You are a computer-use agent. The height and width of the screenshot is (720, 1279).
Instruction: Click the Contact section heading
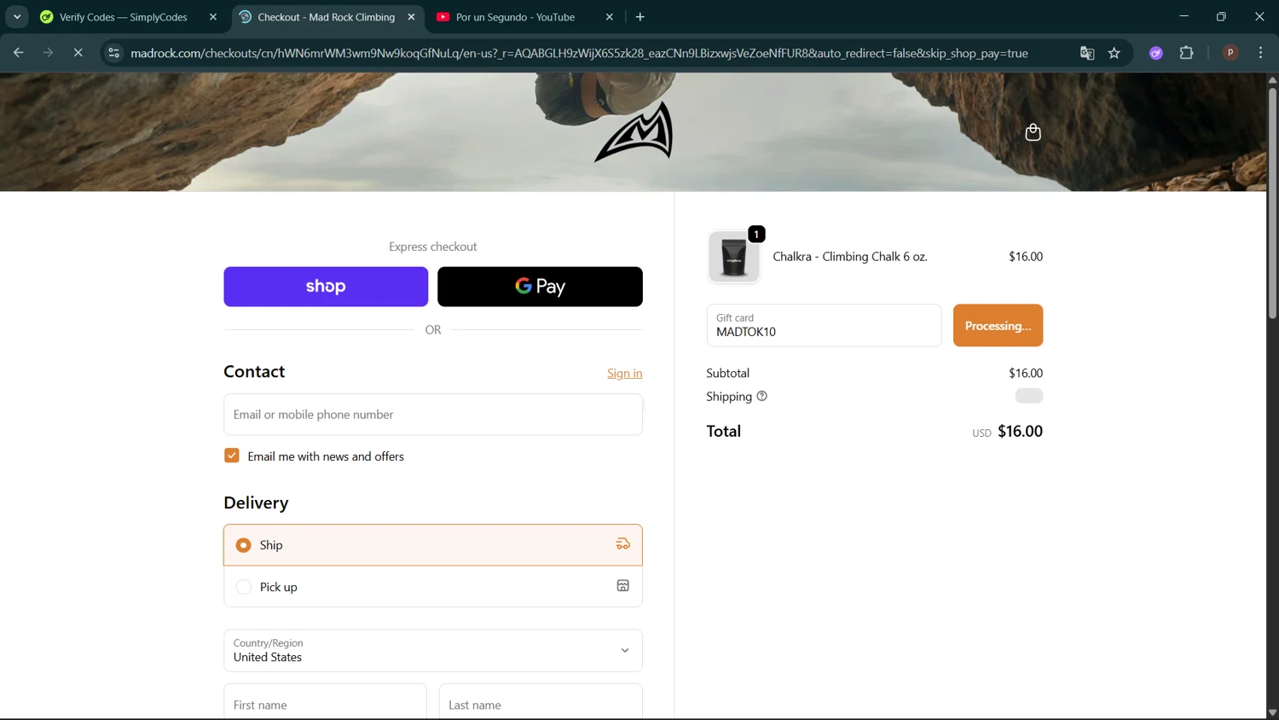pyautogui.click(x=254, y=372)
